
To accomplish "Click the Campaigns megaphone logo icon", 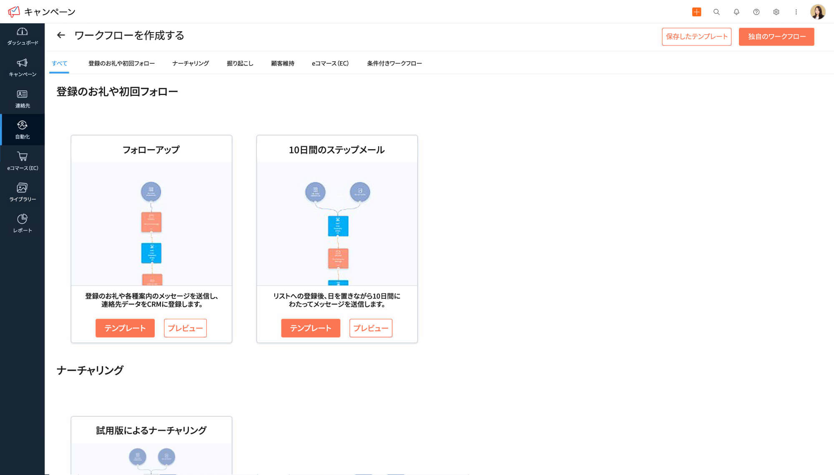I will tap(14, 12).
